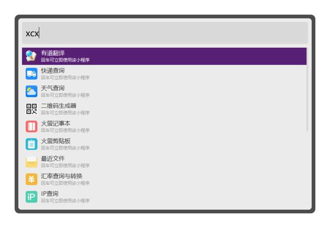Pick the 火萤剪贴板 text label
This screenshot has width=330, height=228.
click(56, 141)
